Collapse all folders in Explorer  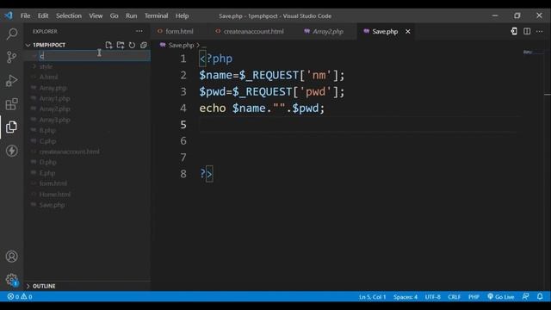144,45
